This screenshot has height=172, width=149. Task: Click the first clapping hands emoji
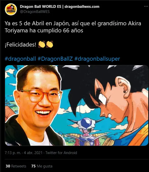42,44
